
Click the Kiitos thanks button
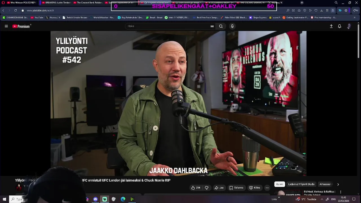(254, 188)
